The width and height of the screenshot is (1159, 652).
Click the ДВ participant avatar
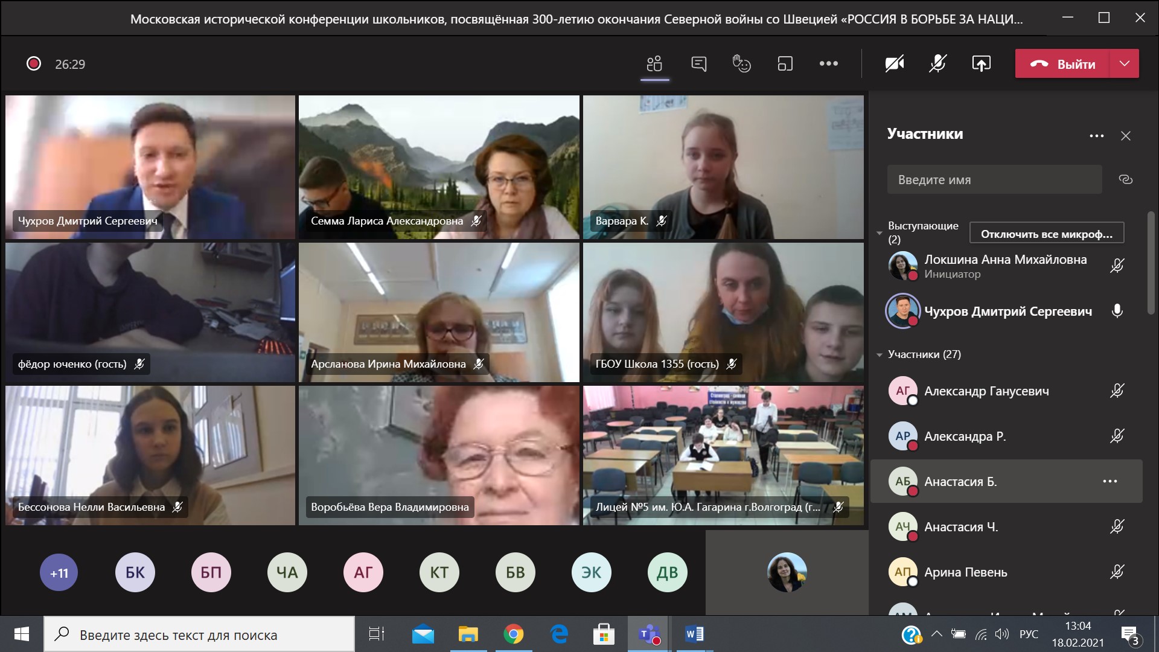[x=668, y=572]
